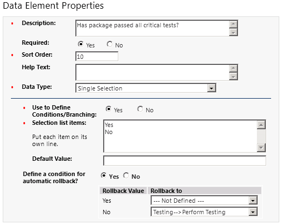Choose Yes for Conditions/Branching
The height and width of the screenshot is (224, 282).
(109, 109)
